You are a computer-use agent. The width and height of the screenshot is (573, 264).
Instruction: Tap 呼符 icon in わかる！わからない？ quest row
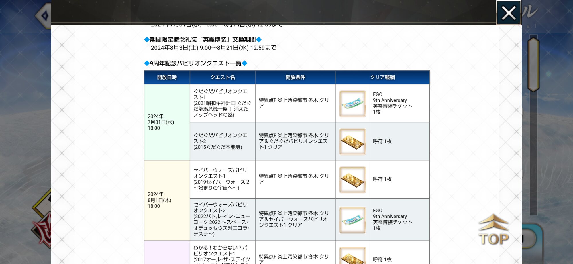(x=352, y=257)
